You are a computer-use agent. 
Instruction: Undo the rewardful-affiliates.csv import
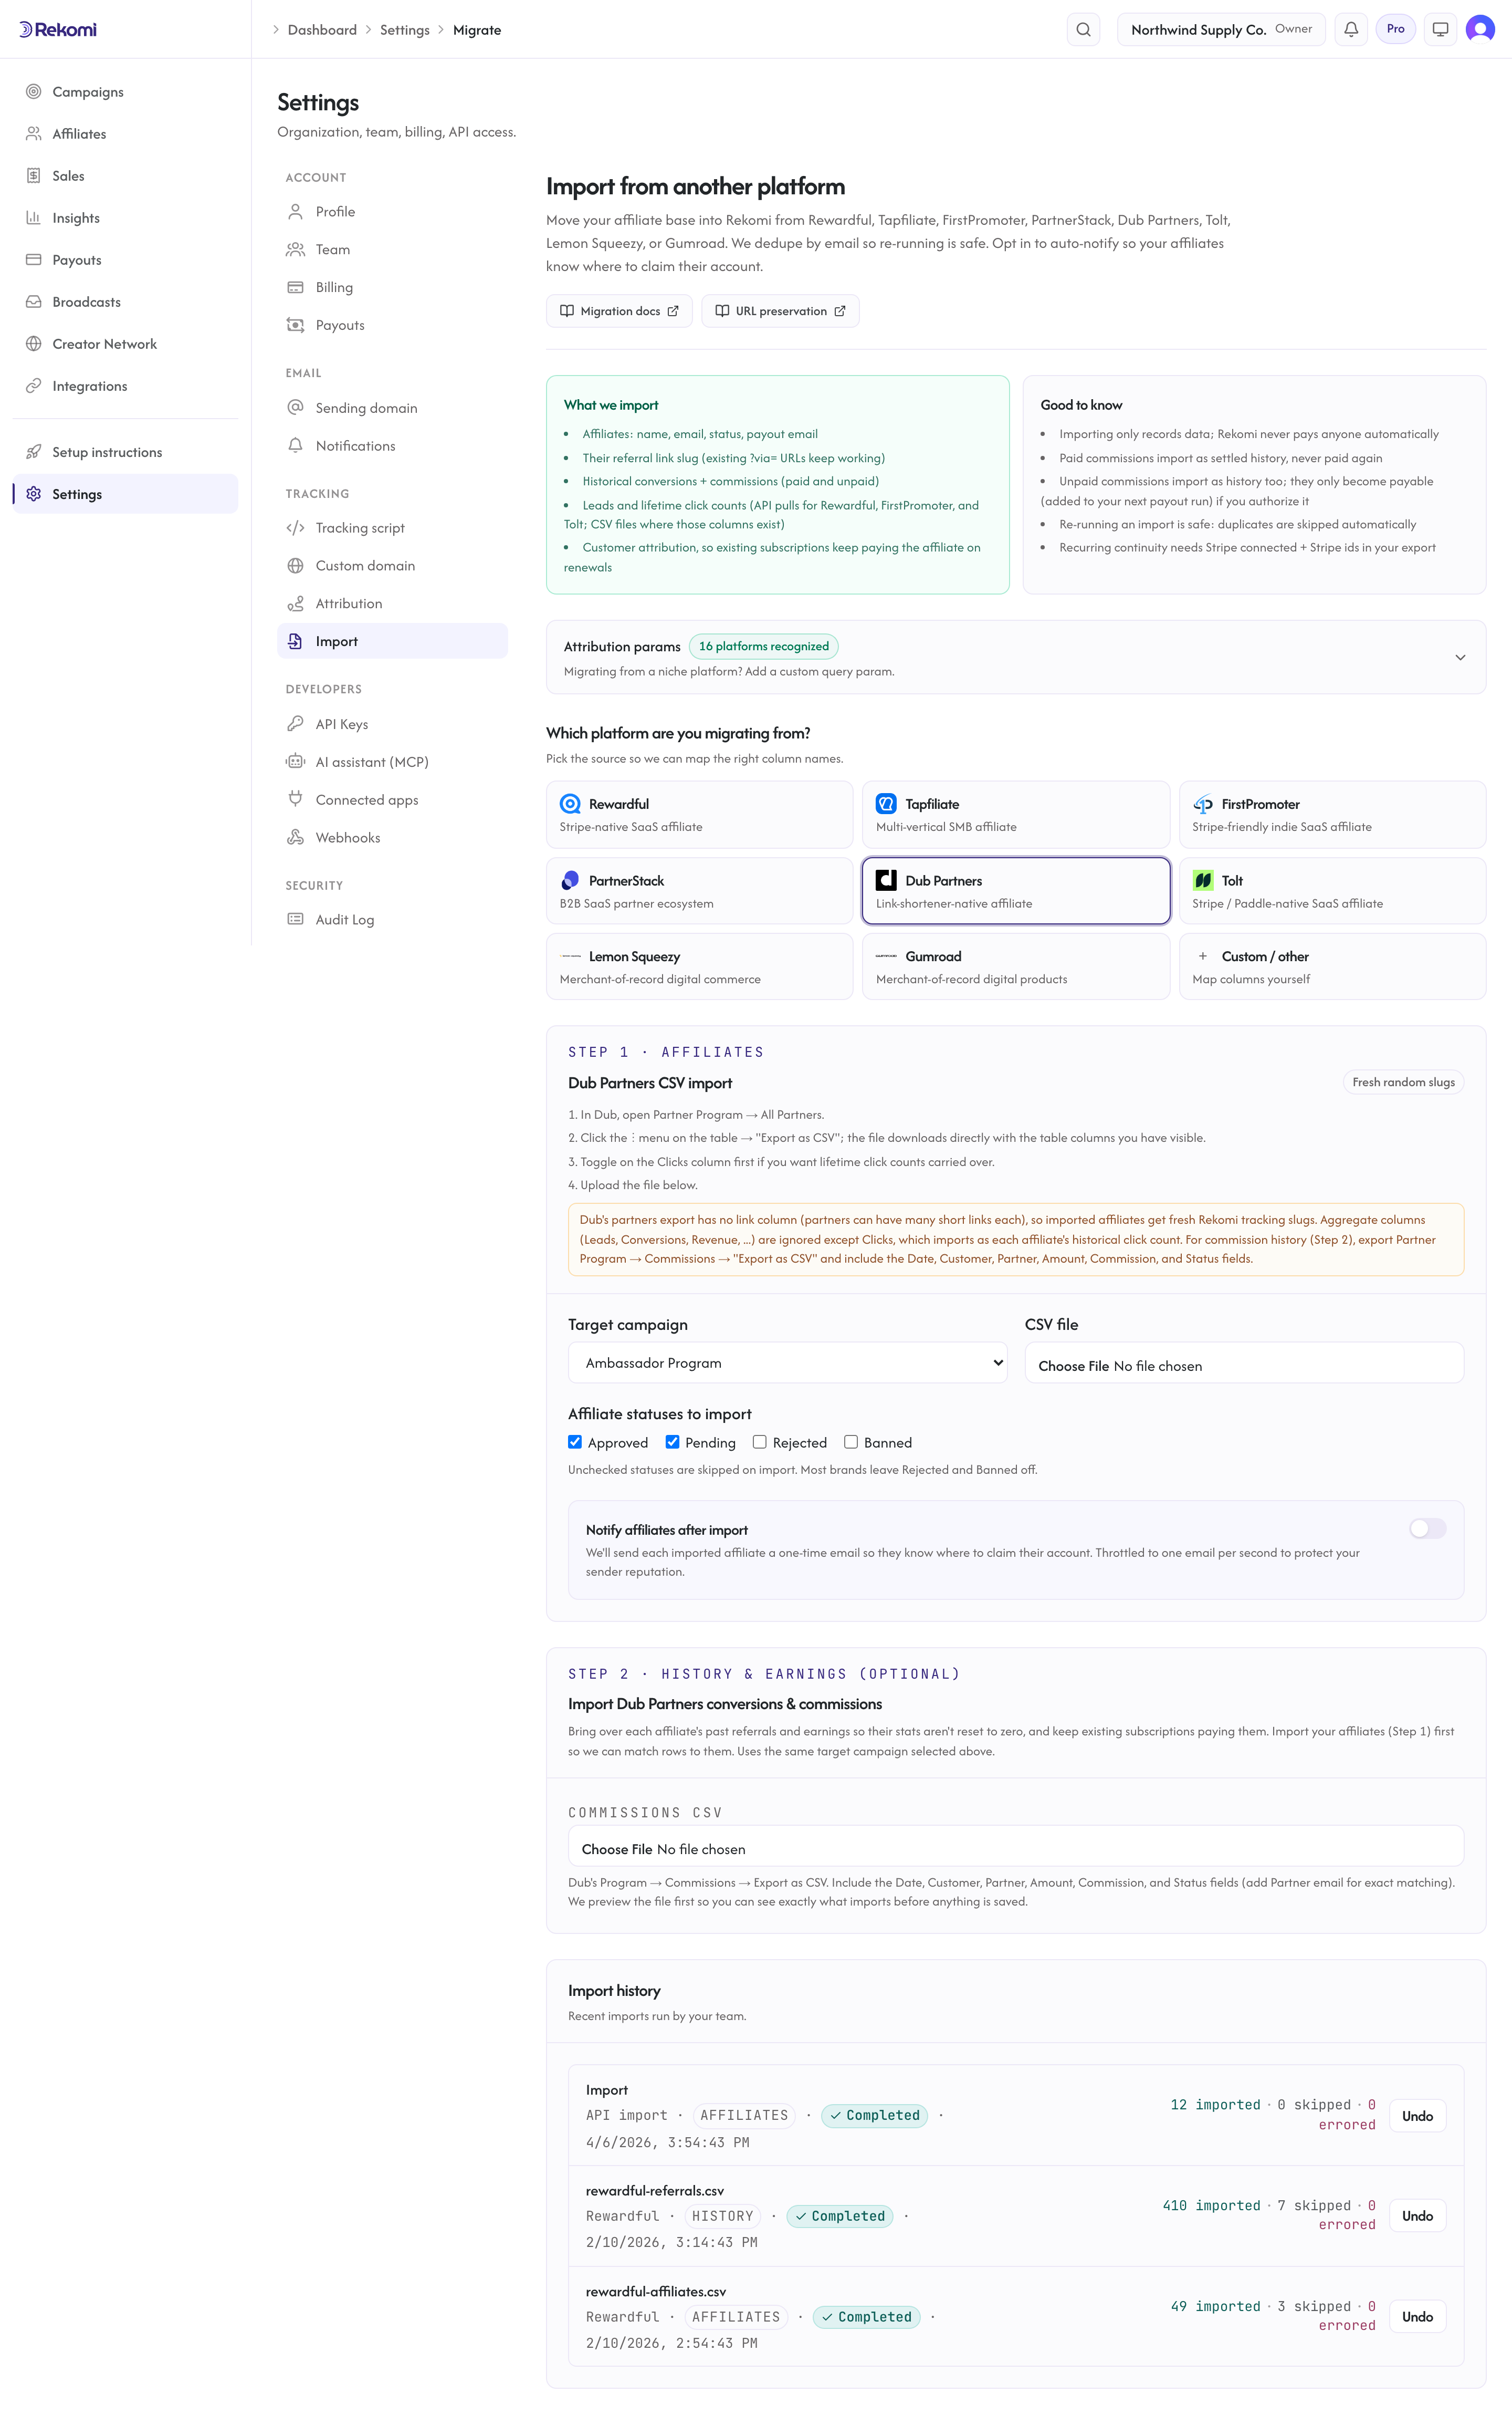1417,2316
